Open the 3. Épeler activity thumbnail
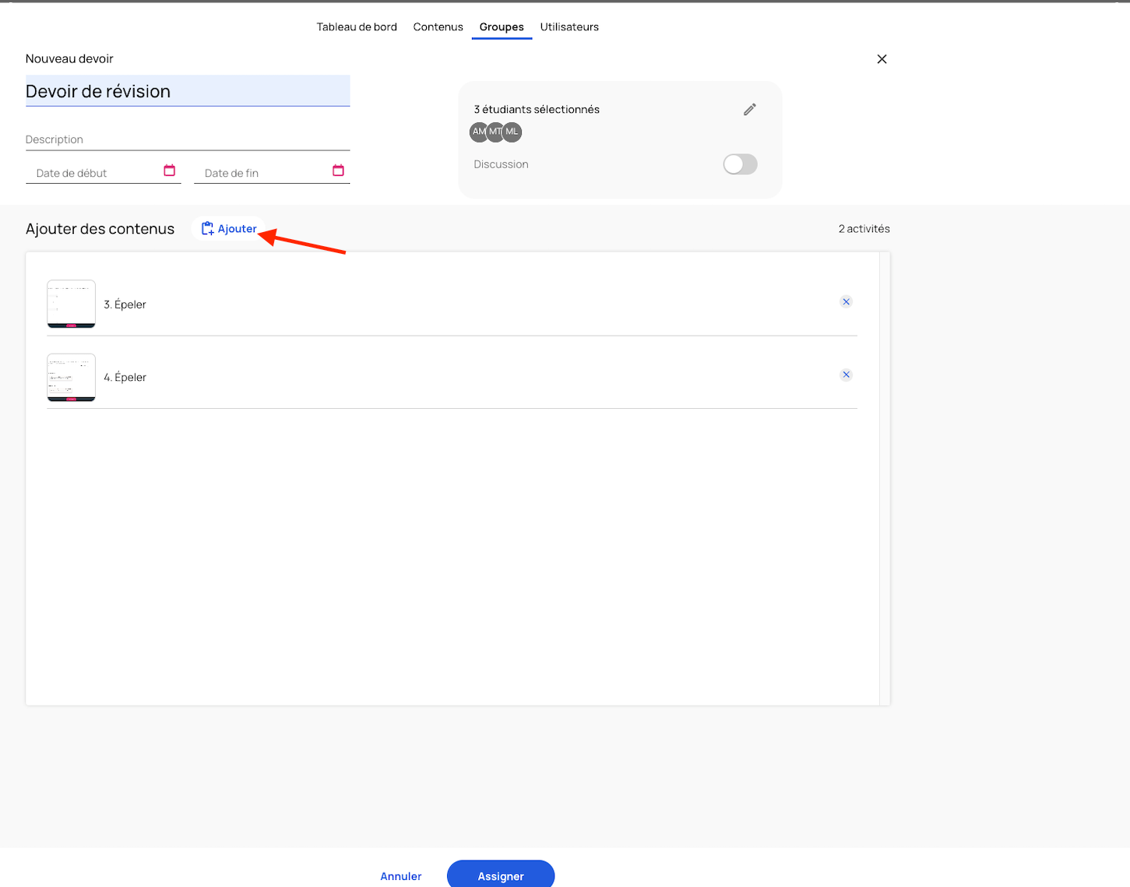The image size is (1130, 887). click(71, 304)
